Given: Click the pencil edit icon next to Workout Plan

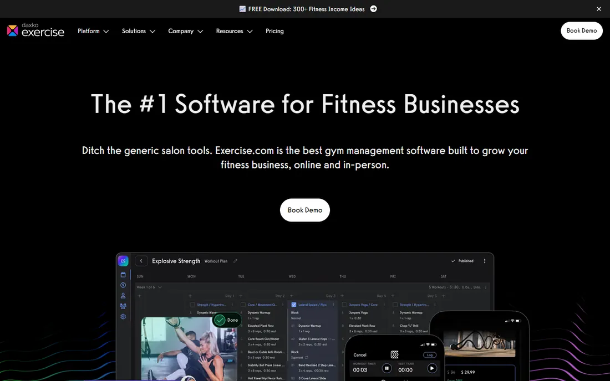Looking at the screenshot, I should click(x=235, y=261).
